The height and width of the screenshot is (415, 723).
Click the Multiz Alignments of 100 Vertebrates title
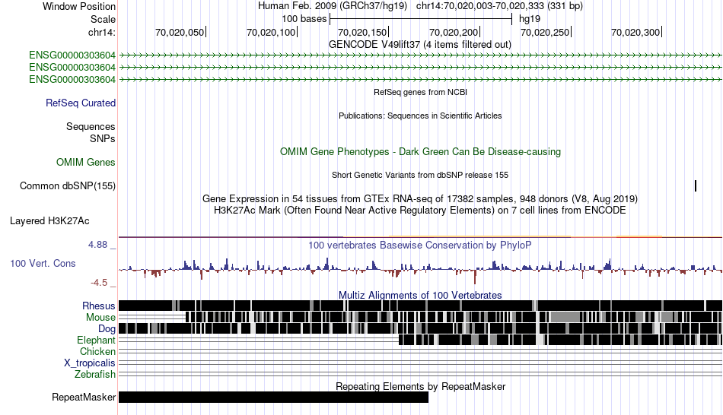point(420,295)
